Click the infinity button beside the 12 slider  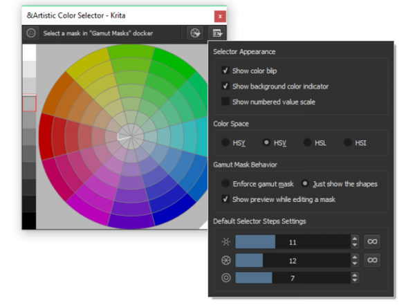373,260
